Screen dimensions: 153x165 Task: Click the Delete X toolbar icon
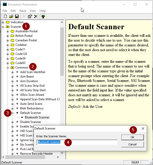tap(36, 16)
